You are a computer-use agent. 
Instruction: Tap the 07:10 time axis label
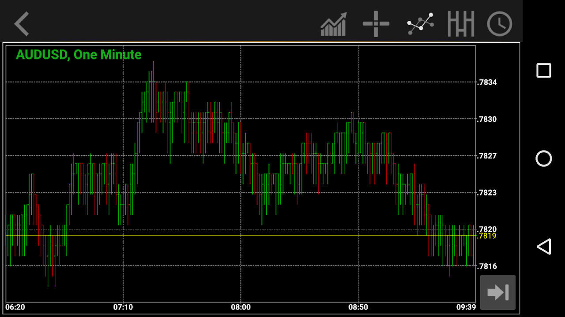click(x=123, y=307)
